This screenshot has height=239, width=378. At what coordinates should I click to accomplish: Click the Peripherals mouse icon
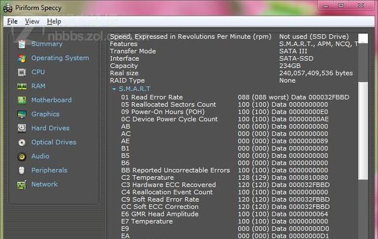click(21, 170)
